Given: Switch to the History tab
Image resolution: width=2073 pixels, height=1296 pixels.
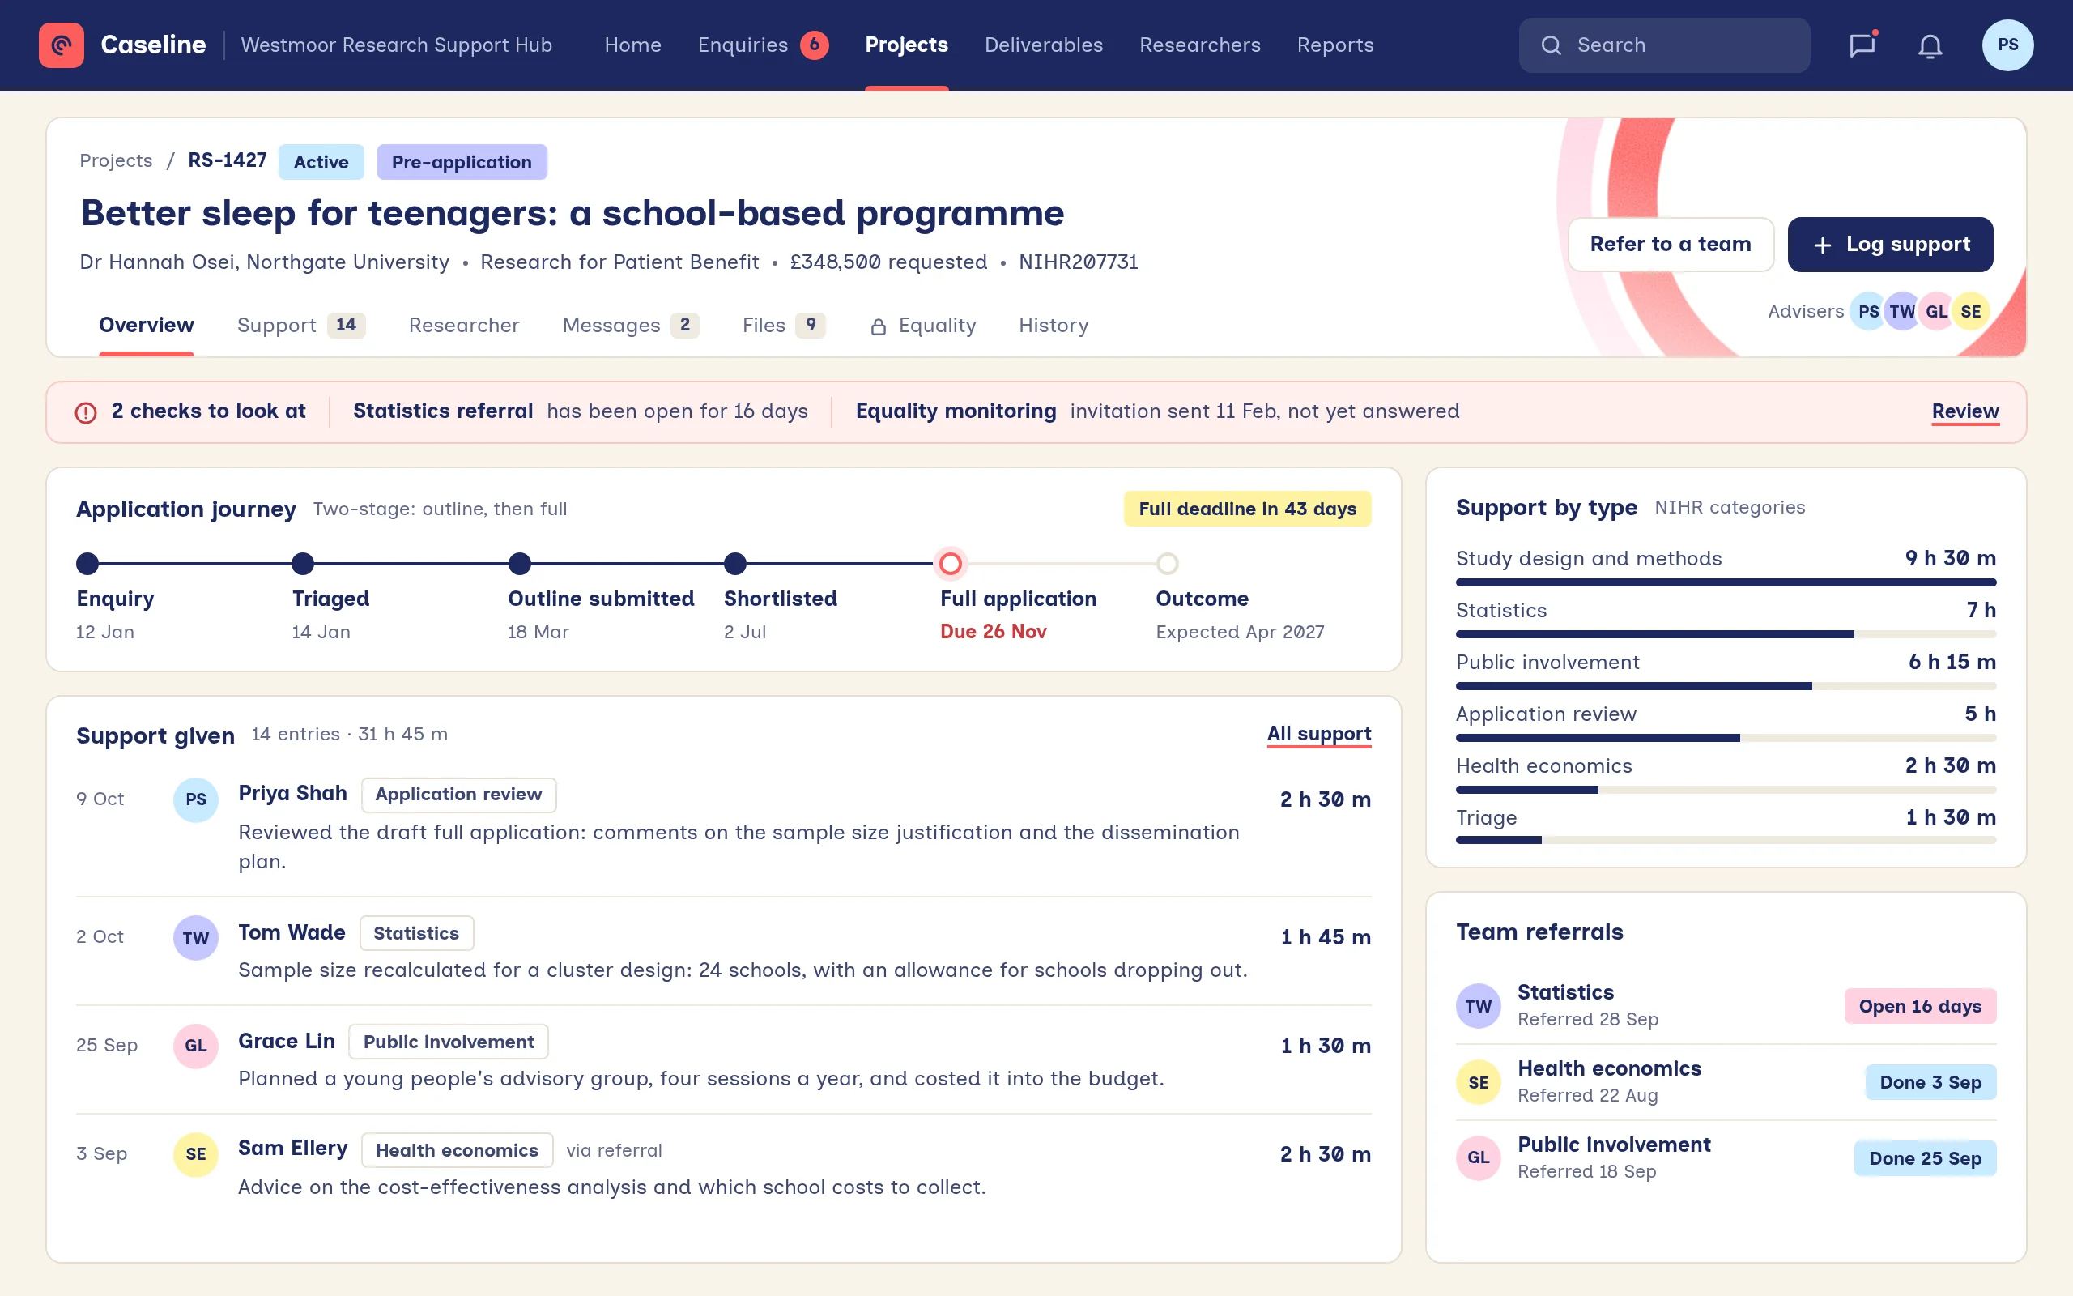Looking at the screenshot, I should tap(1053, 326).
